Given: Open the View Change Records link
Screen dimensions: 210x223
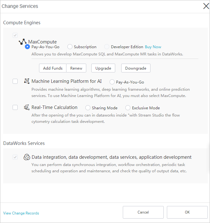Looking at the screenshot, I should (21, 213).
